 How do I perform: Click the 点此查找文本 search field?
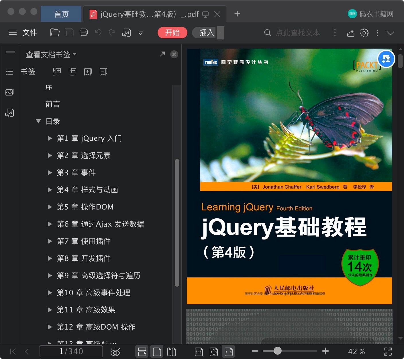pos(298,33)
